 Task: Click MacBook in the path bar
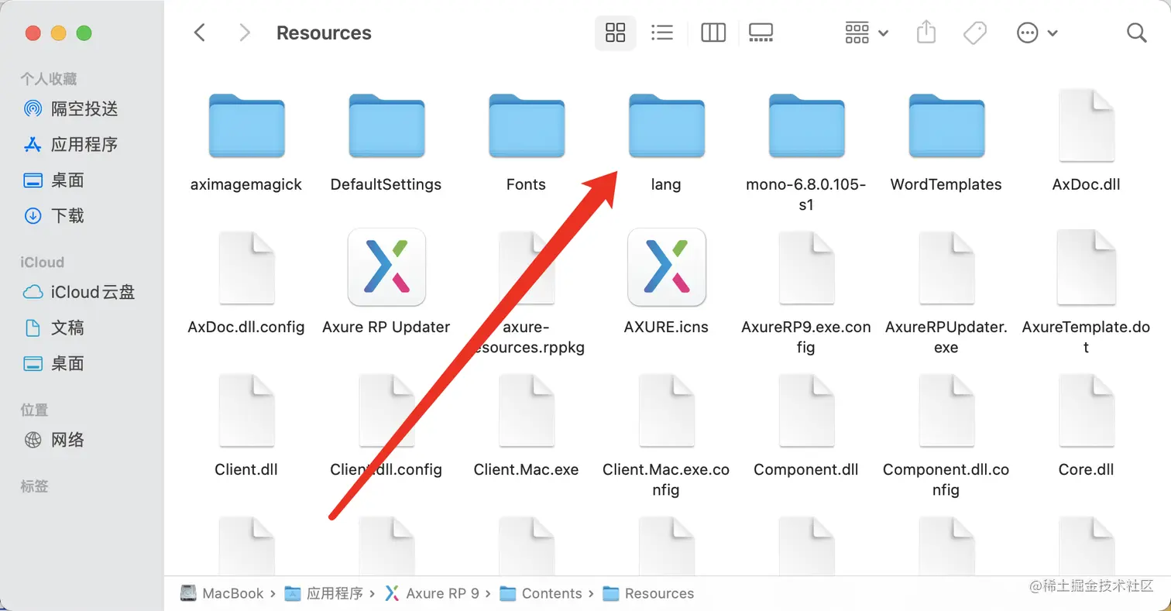pos(221,593)
